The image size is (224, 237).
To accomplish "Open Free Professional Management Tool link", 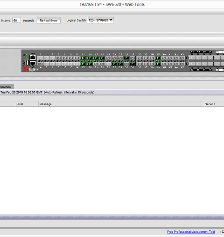I will [x=191, y=232].
